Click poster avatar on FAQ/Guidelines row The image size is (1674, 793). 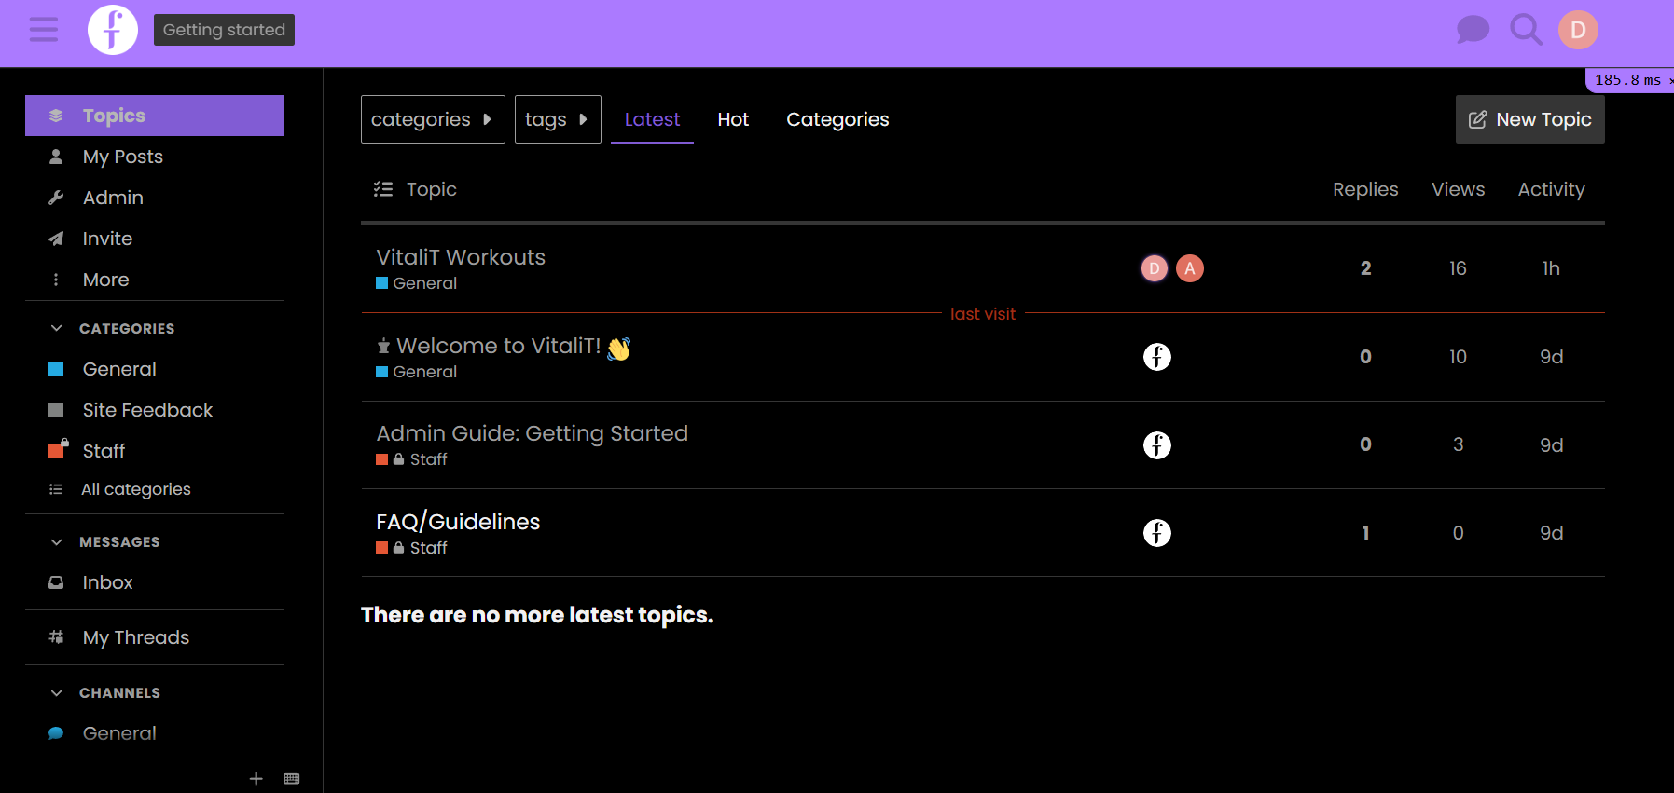click(1156, 533)
